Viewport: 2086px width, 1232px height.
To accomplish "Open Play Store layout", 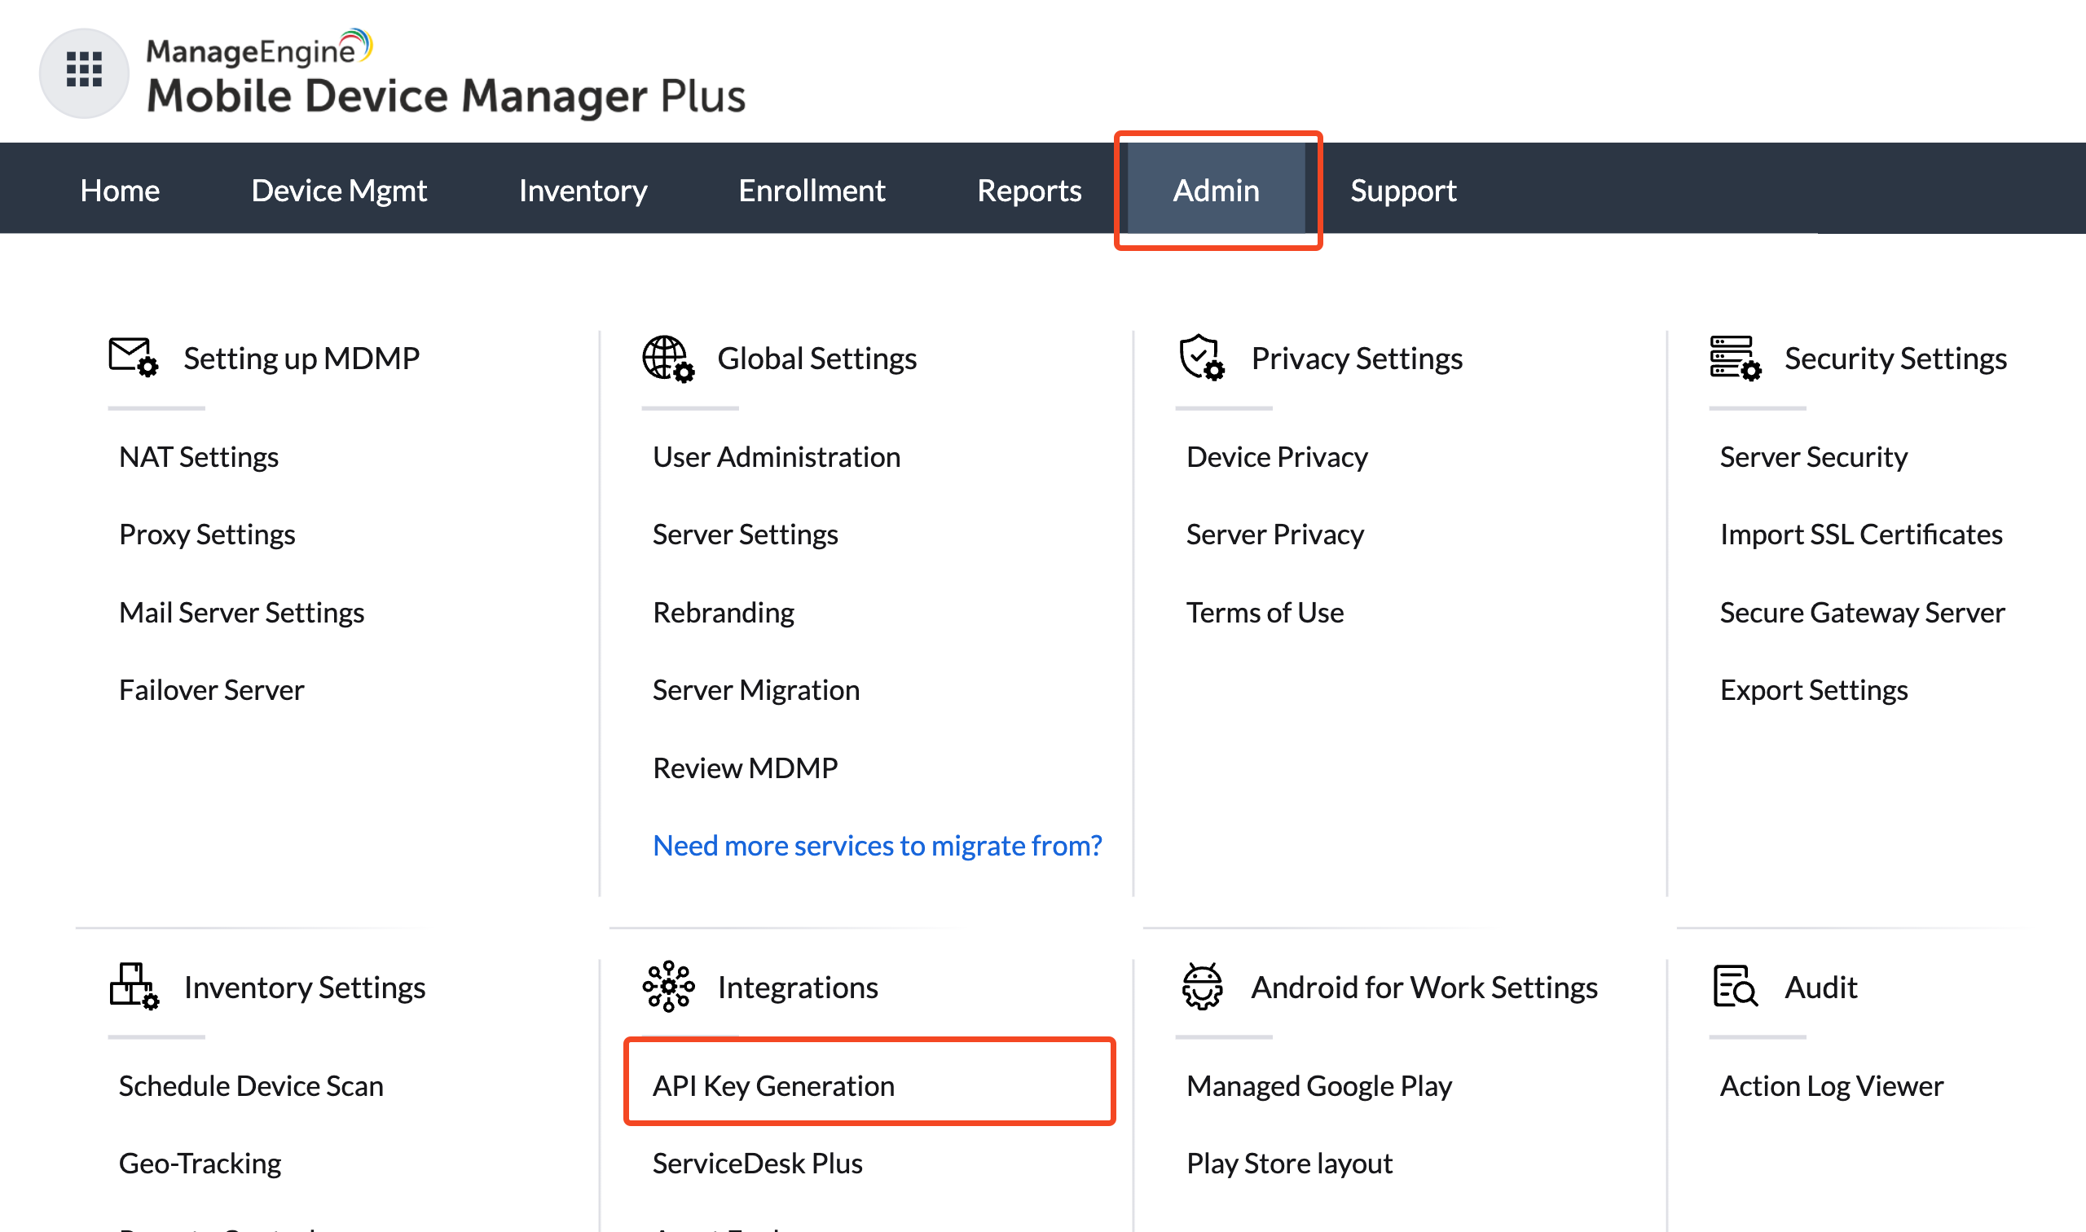I will pyautogui.click(x=1288, y=1162).
